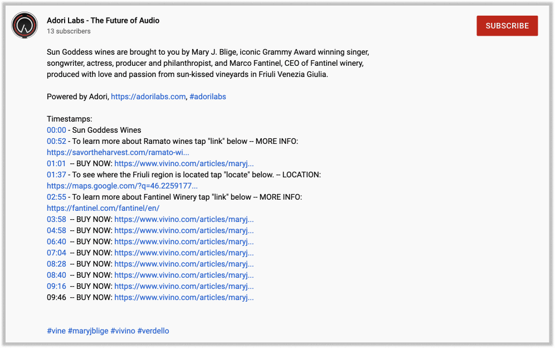This screenshot has width=555, height=348.
Task: Open the Adori Labs channel name
Action: (x=103, y=21)
